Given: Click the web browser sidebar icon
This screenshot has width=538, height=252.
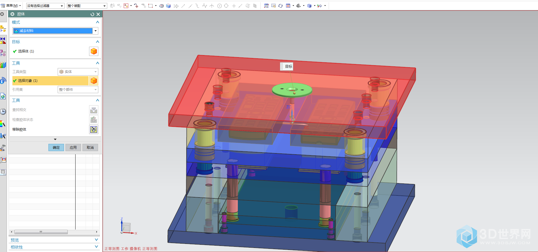Looking at the screenshot, I should [3, 96].
